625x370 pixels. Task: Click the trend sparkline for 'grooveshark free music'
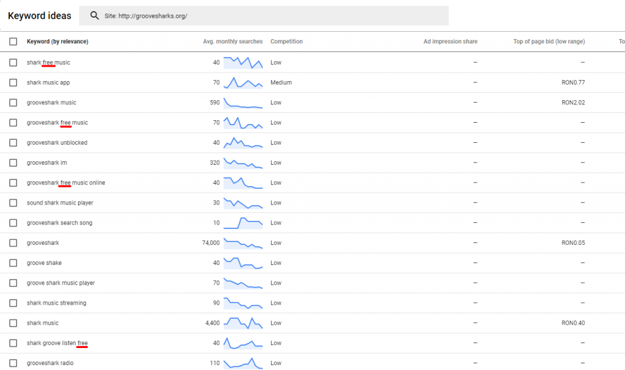click(x=243, y=122)
